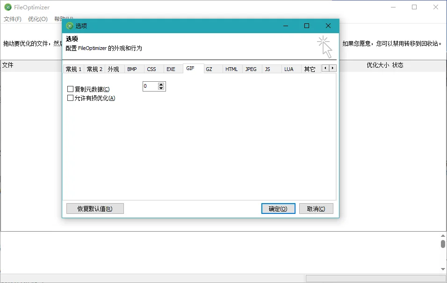Increase the GIF spinner value

(161, 84)
